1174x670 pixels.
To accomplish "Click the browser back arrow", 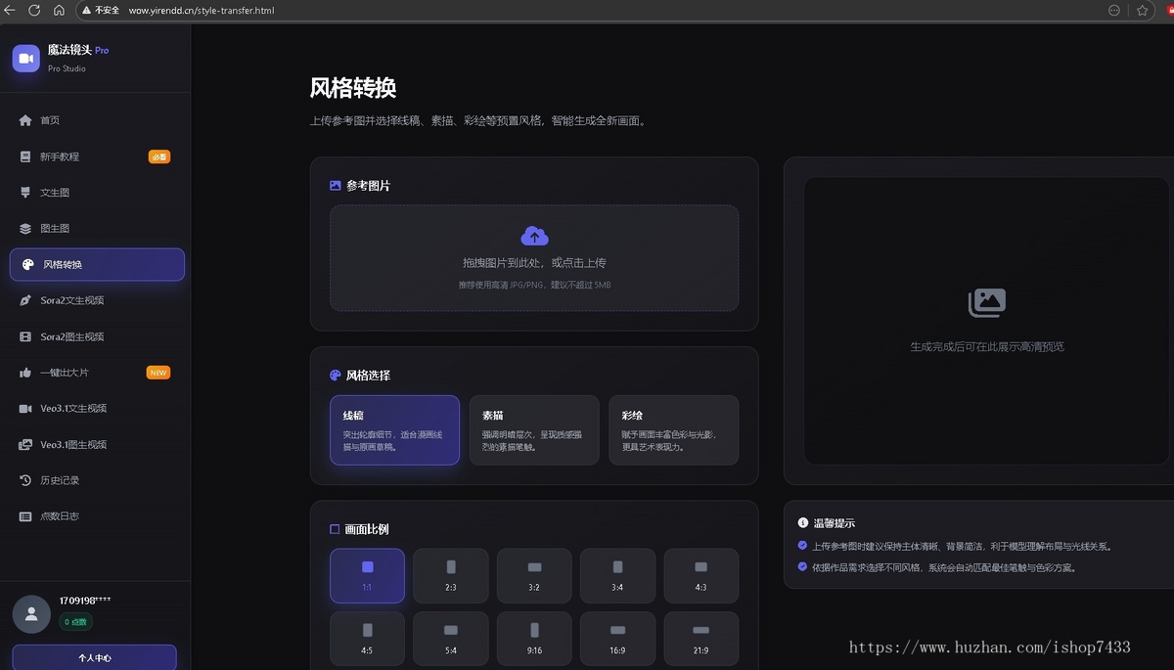I will coord(10,10).
